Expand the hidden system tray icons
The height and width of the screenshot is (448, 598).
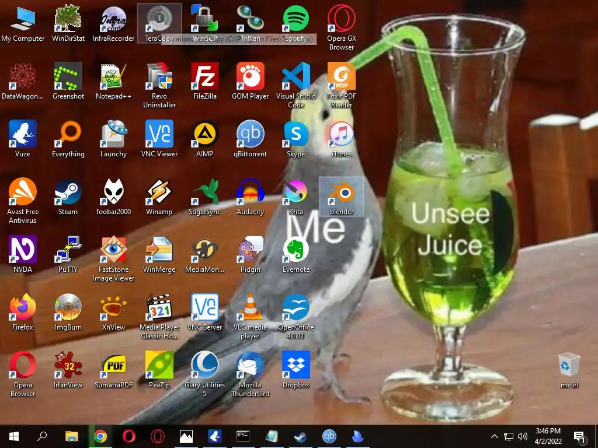494,436
